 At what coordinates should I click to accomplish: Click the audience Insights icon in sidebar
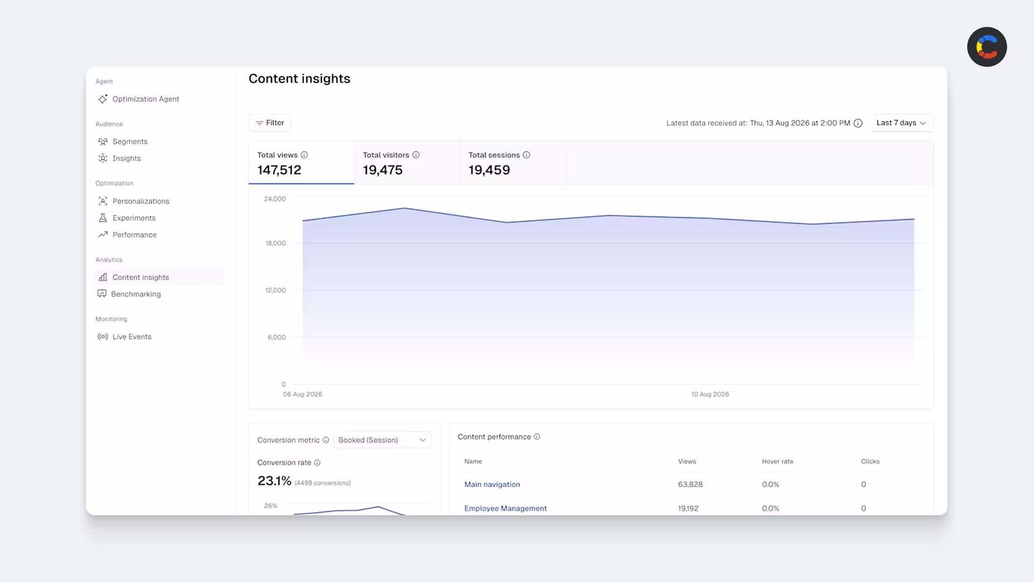[x=102, y=158]
